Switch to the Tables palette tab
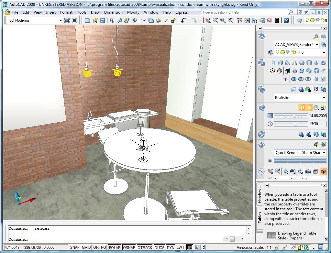Image resolution: width=331 pixels, height=253 pixels. click(x=259, y=217)
